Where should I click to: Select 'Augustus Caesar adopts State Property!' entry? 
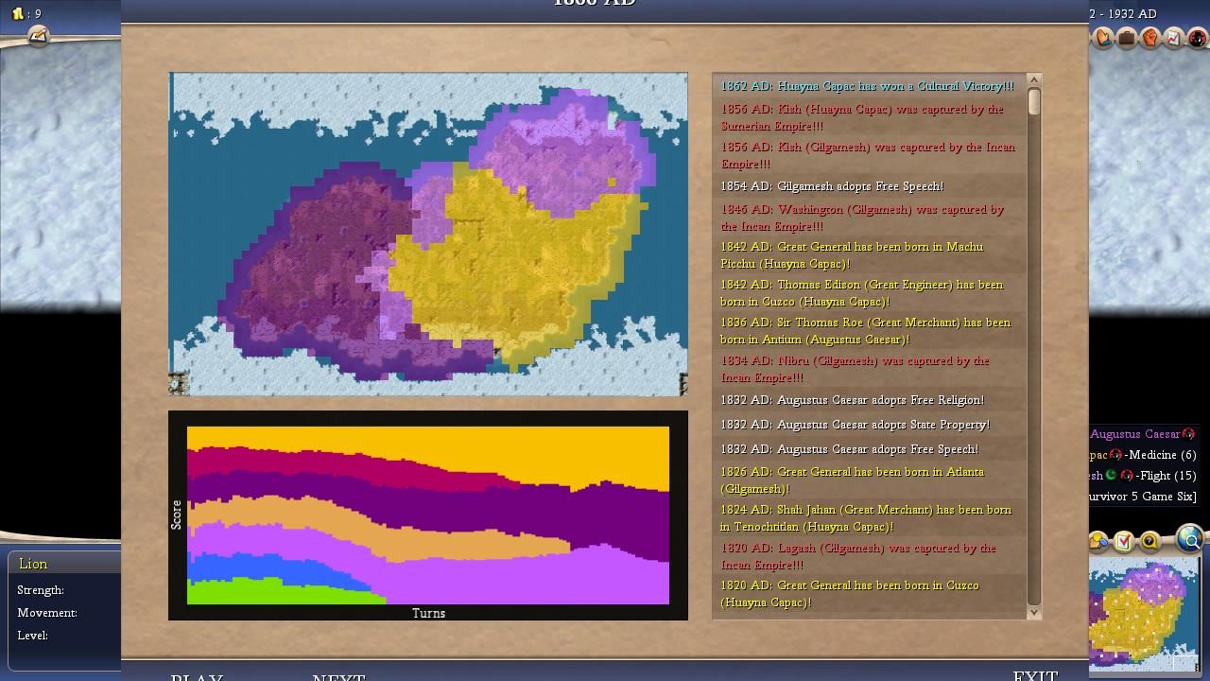(869, 425)
